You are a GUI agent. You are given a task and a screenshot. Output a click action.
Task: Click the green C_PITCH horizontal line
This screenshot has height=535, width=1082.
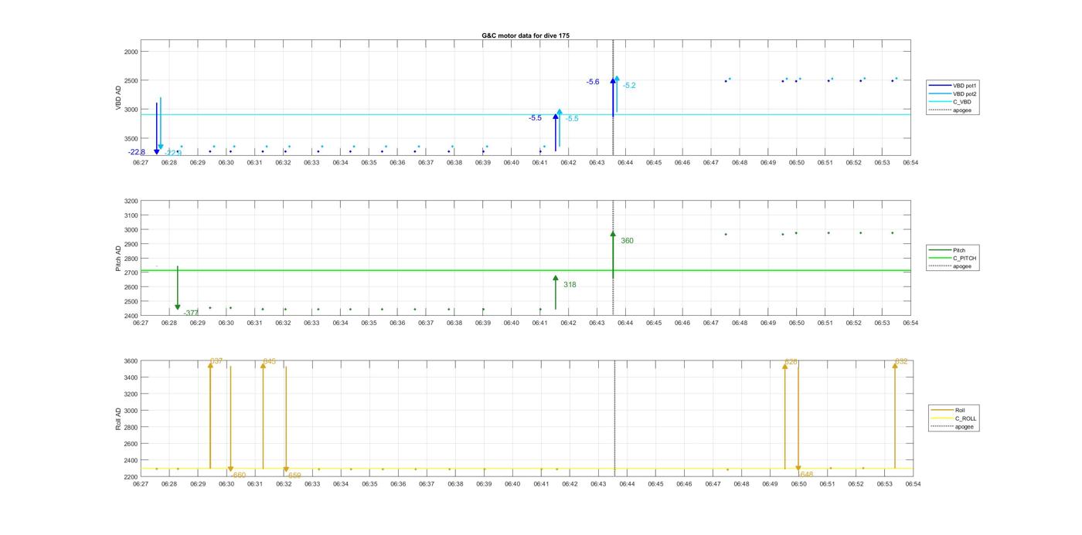[x=526, y=270]
